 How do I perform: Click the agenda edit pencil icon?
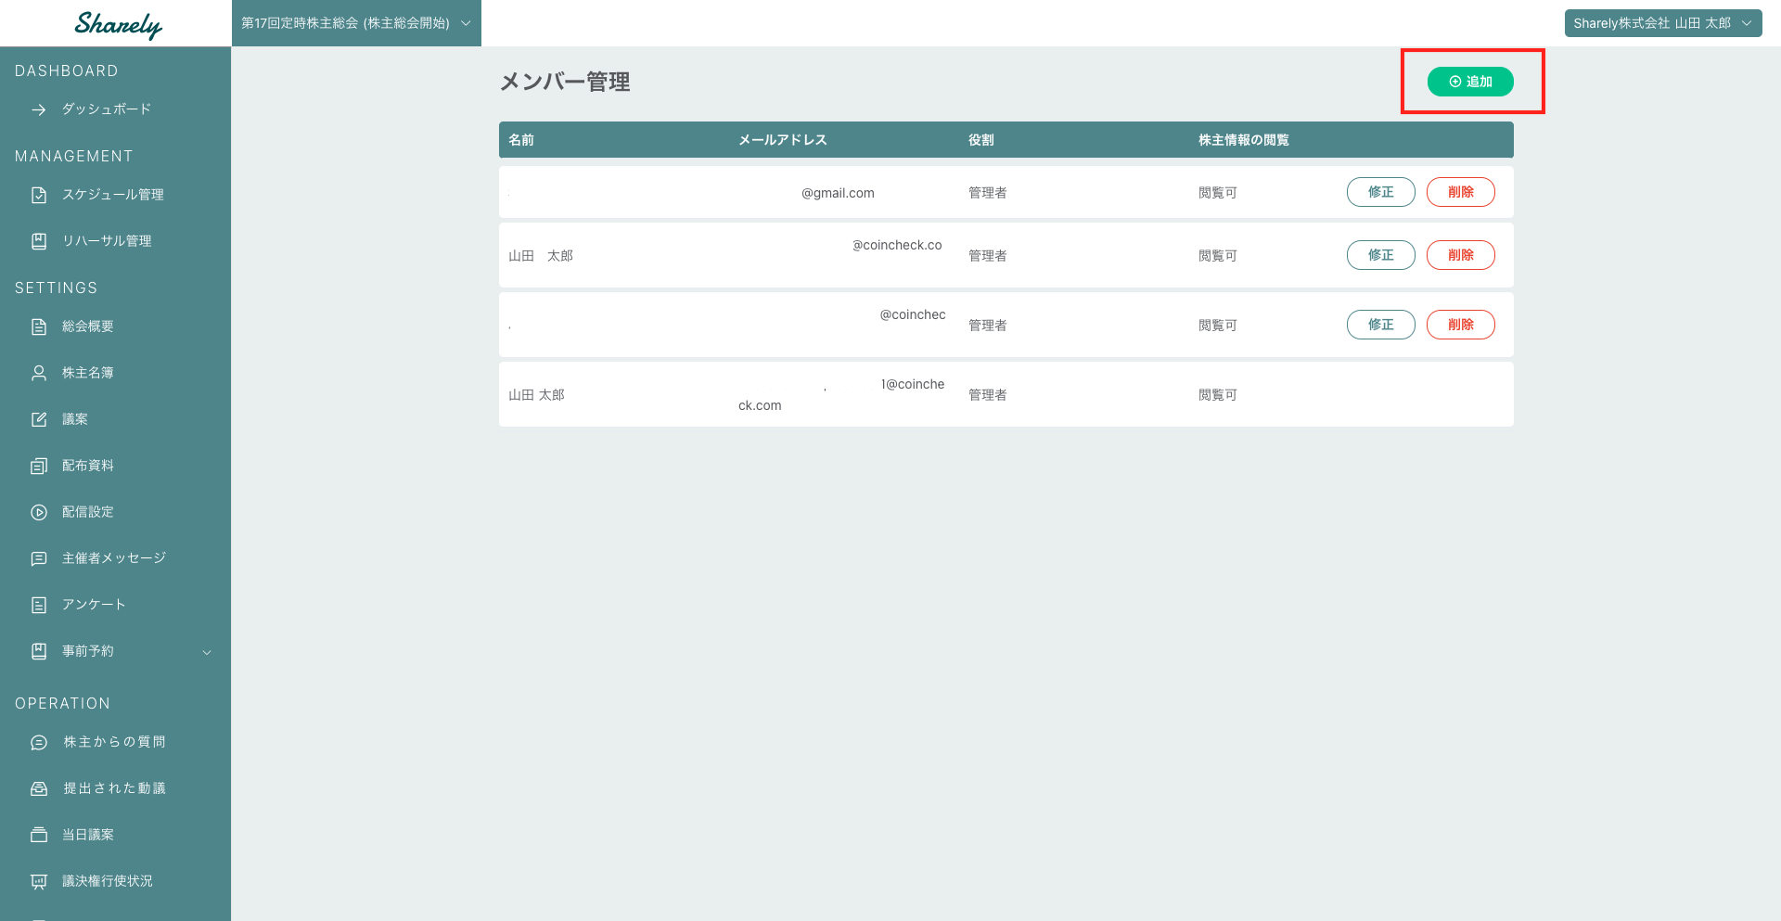(x=39, y=419)
